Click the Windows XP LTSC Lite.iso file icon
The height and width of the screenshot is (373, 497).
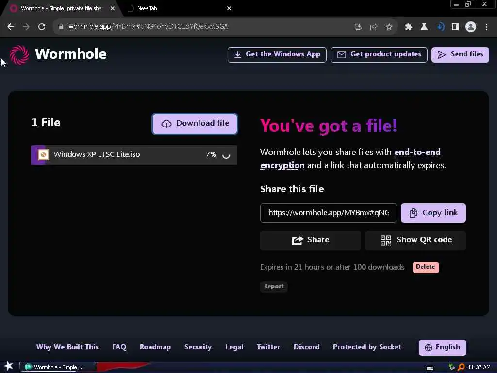(43, 154)
